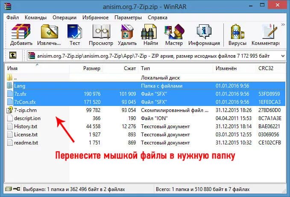Click date 04.04.2011 15:53
This screenshot has width=290, height=197.
(x=233, y=118)
